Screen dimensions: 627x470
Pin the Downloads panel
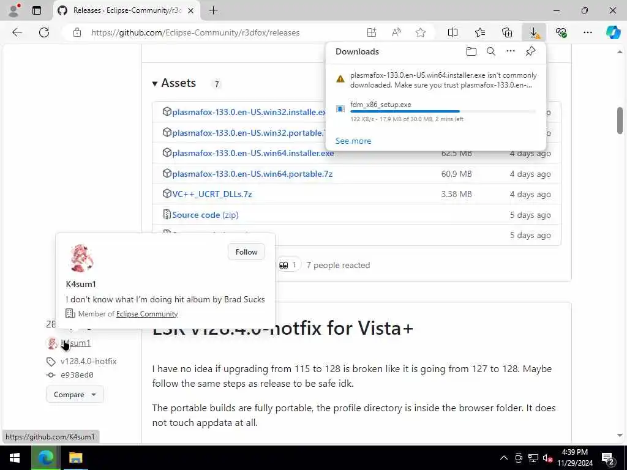530,51
